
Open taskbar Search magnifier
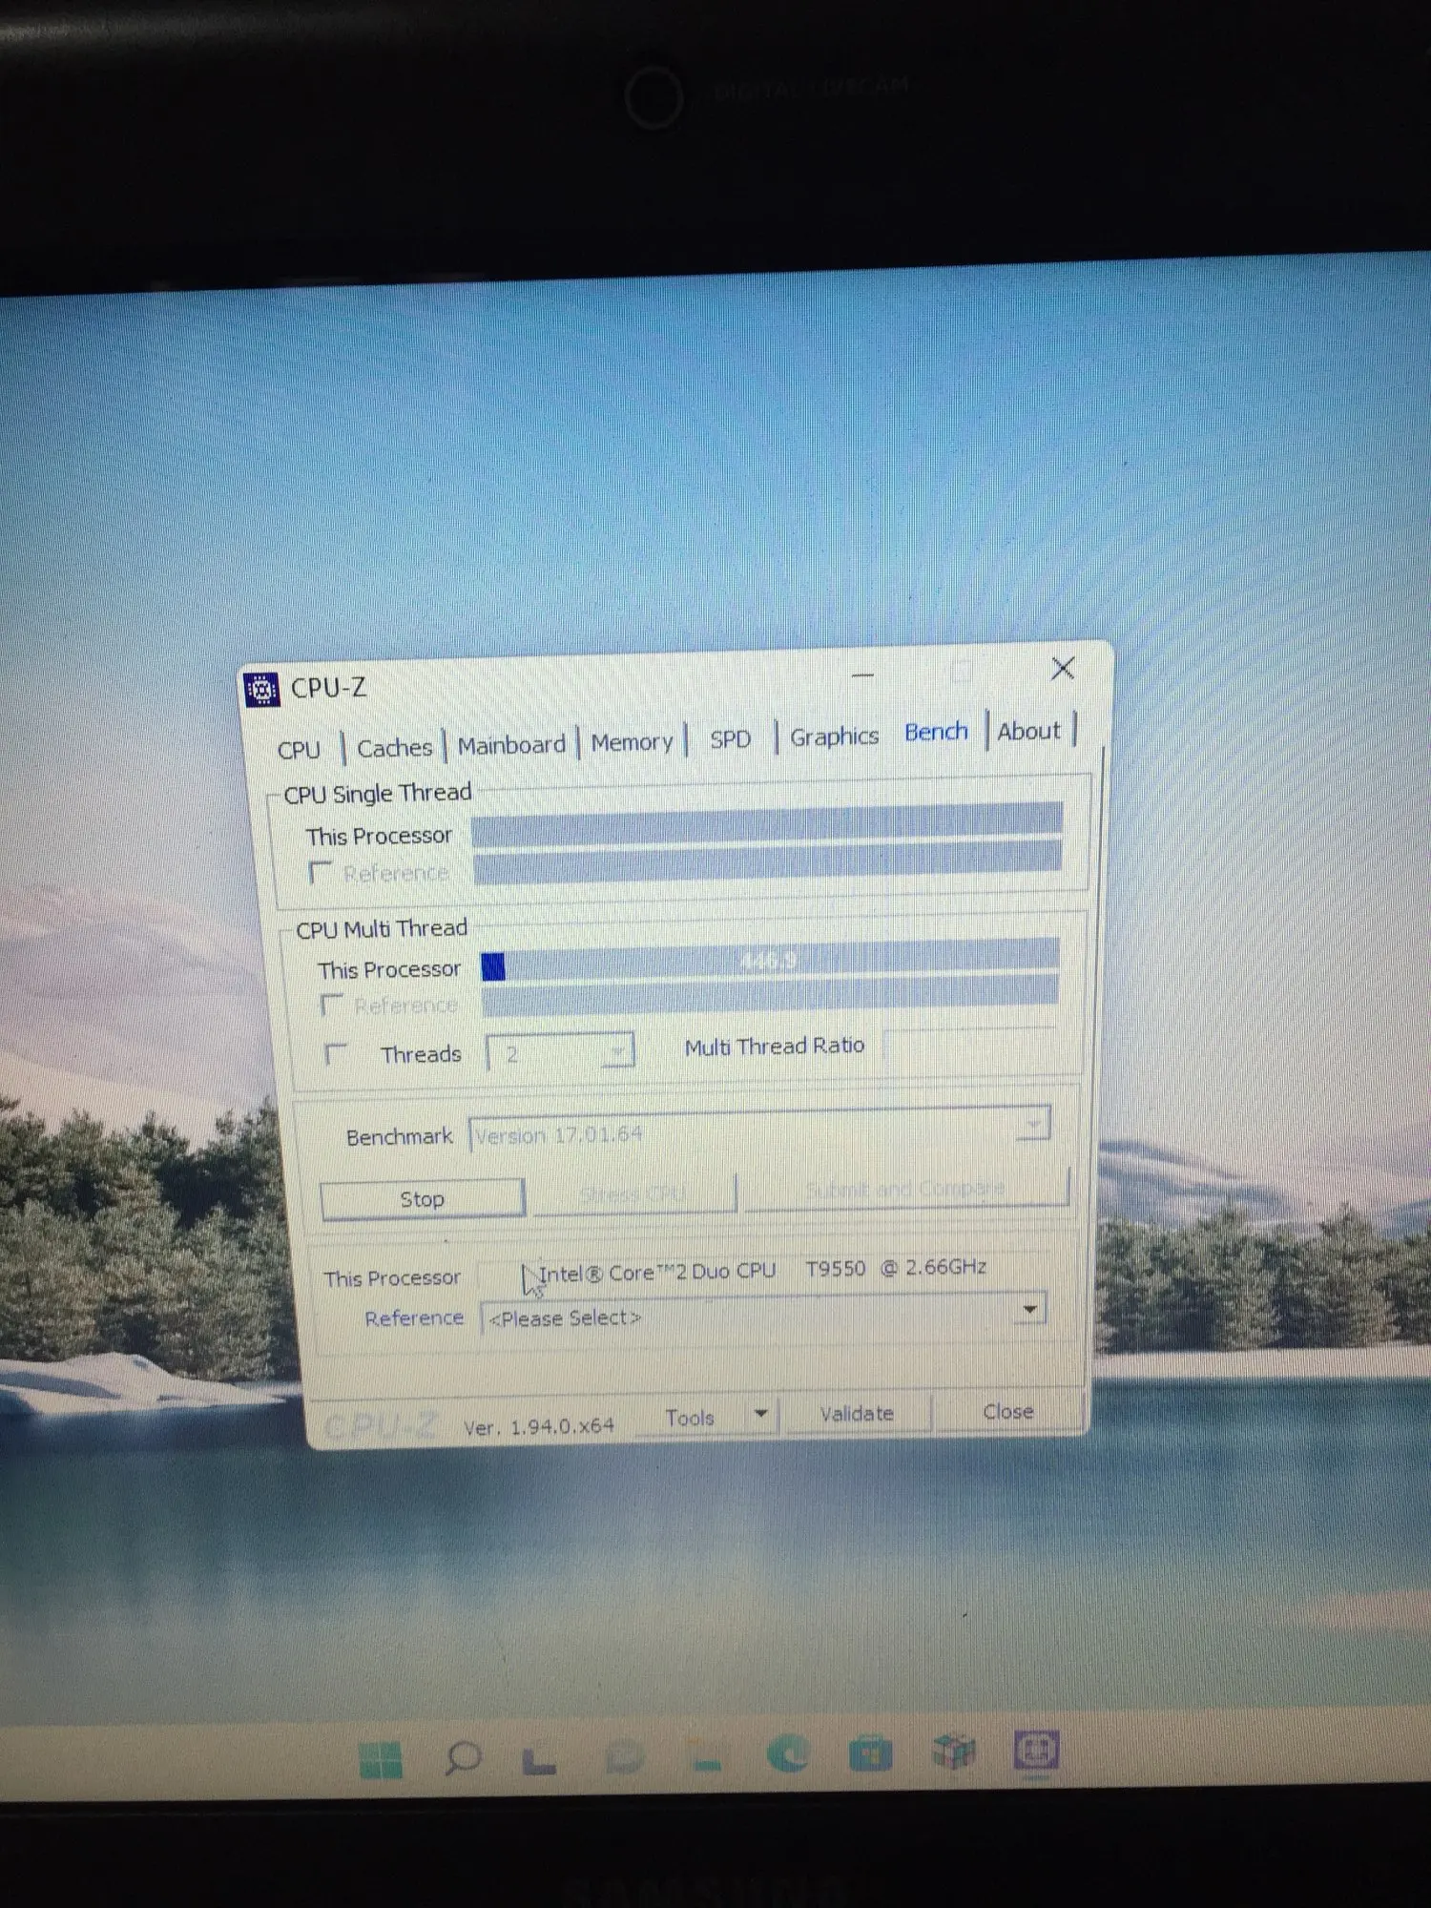[463, 1757]
